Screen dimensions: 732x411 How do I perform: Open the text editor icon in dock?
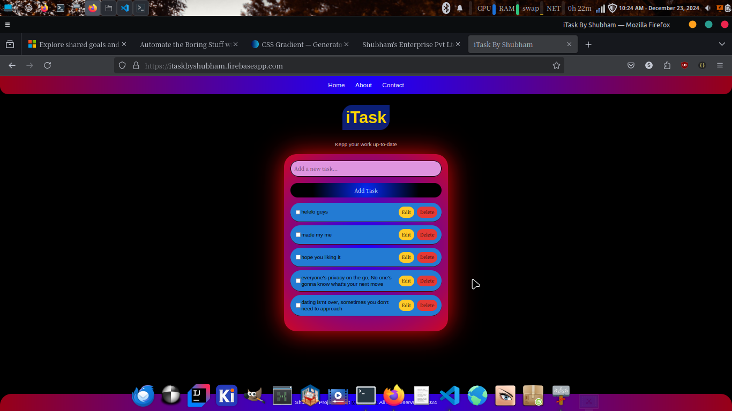pyautogui.click(x=422, y=396)
